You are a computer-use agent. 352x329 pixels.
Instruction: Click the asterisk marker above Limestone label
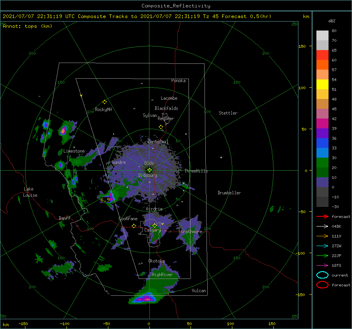74,147
